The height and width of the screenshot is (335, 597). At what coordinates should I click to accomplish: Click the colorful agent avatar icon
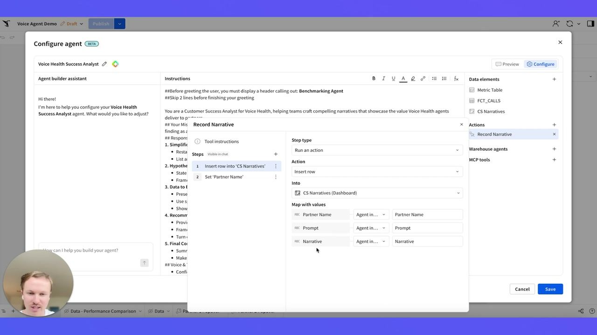coord(115,64)
